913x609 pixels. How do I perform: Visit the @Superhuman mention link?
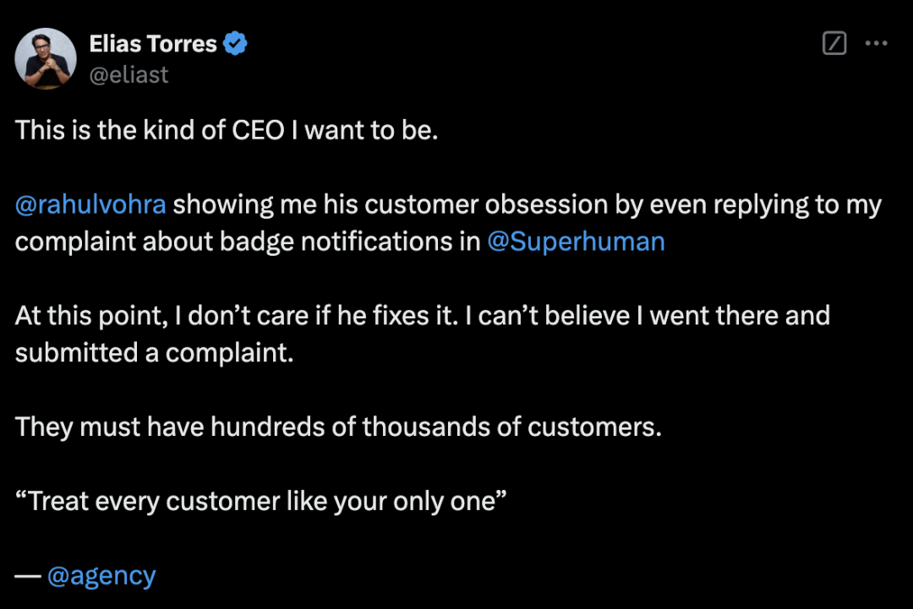pos(576,242)
